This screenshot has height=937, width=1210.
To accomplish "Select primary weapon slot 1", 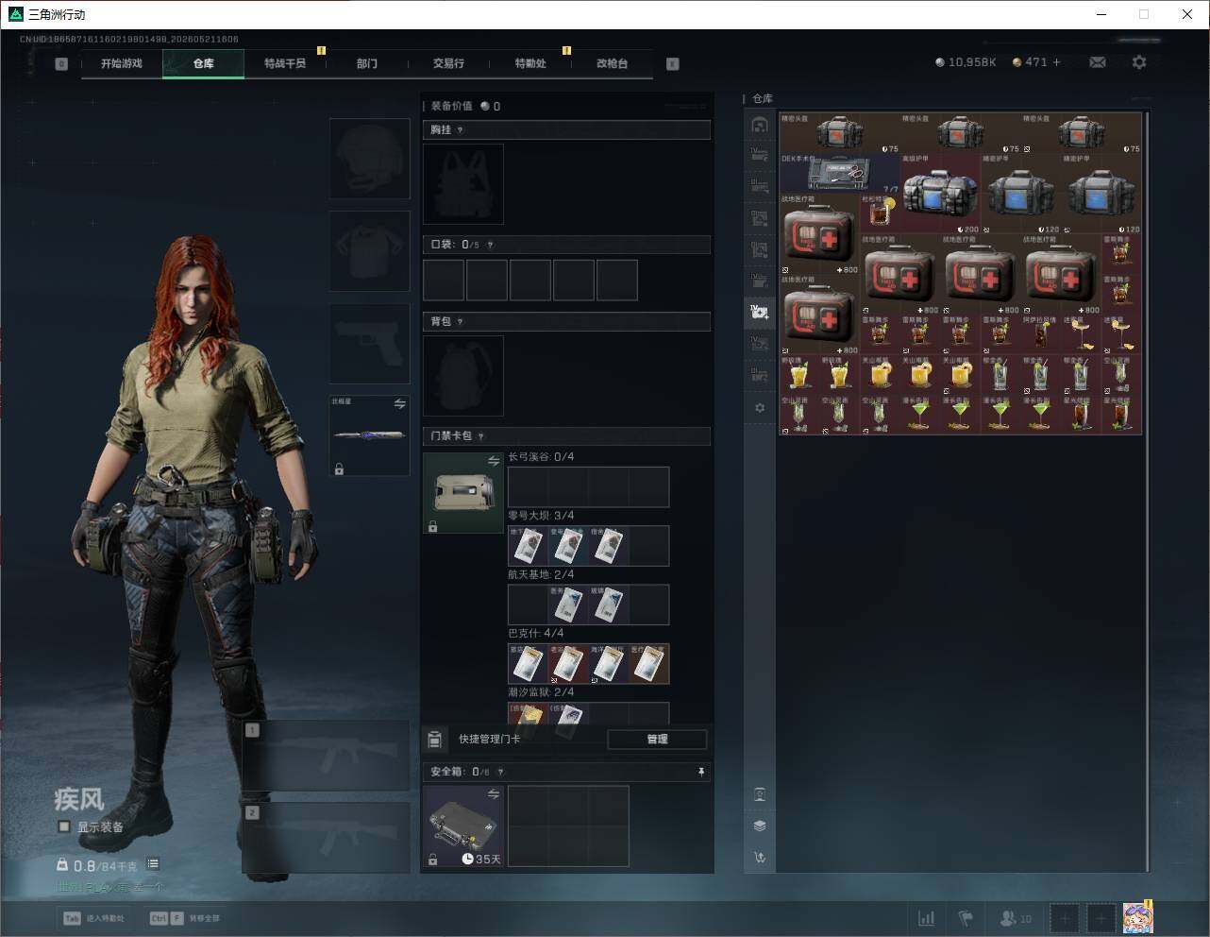I will tap(326, 756).
